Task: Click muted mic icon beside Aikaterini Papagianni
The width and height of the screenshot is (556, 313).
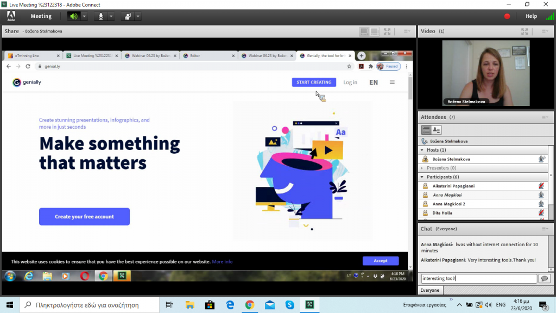Action: (541, 186)
